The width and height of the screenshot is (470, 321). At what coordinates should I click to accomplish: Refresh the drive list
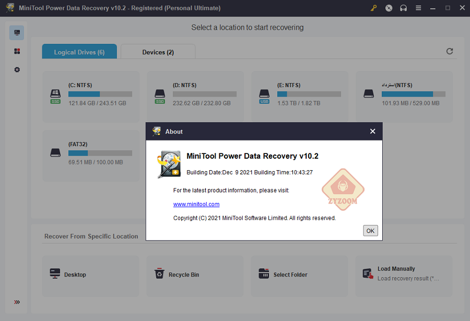[450, 51]
